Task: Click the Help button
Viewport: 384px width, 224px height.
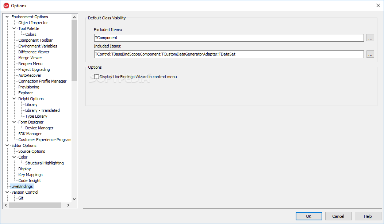Action: tap(368, 216)
